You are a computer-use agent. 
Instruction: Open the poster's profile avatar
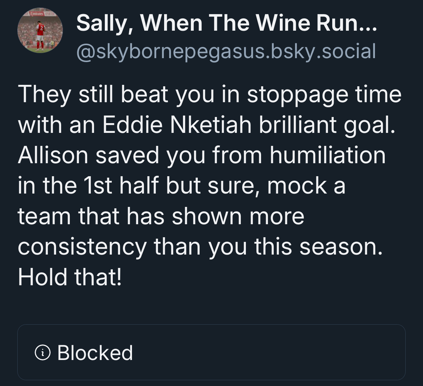40,31
